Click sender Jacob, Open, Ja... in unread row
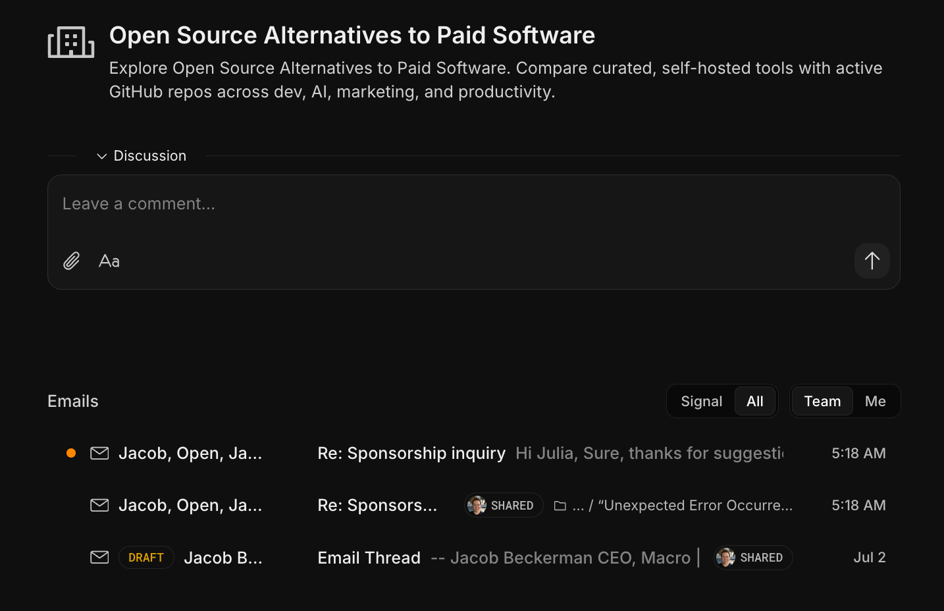 190,453
